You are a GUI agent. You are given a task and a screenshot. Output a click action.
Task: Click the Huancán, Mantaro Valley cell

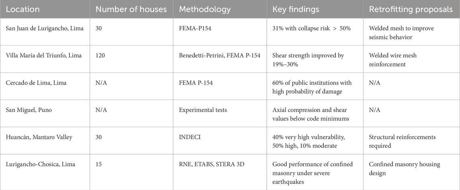click(40, 137)
